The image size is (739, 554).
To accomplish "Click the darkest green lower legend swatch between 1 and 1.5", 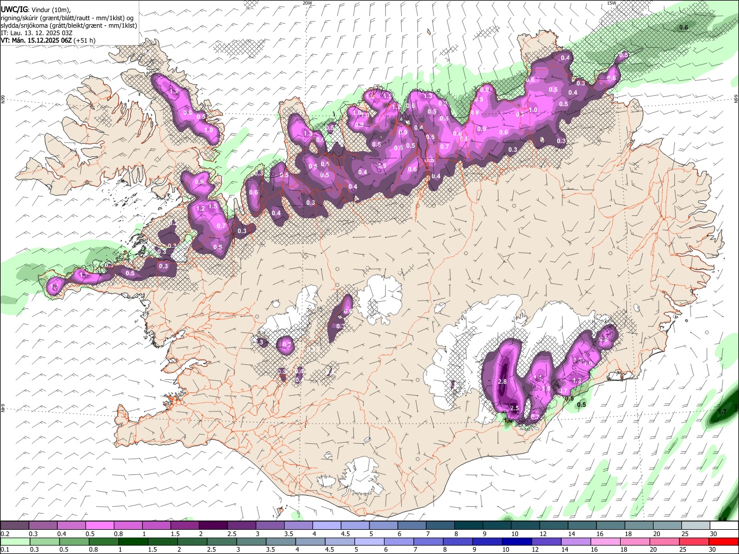I will [135, 541].
